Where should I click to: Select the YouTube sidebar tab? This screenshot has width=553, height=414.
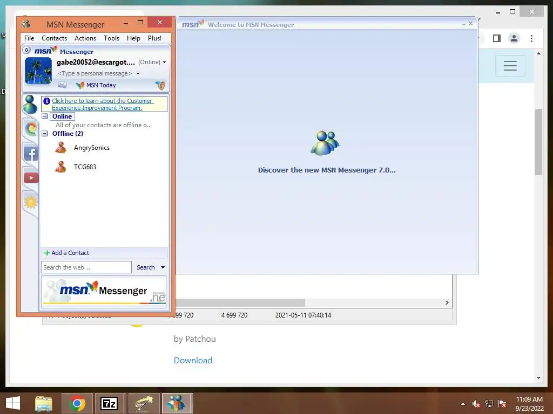point(31,178)
